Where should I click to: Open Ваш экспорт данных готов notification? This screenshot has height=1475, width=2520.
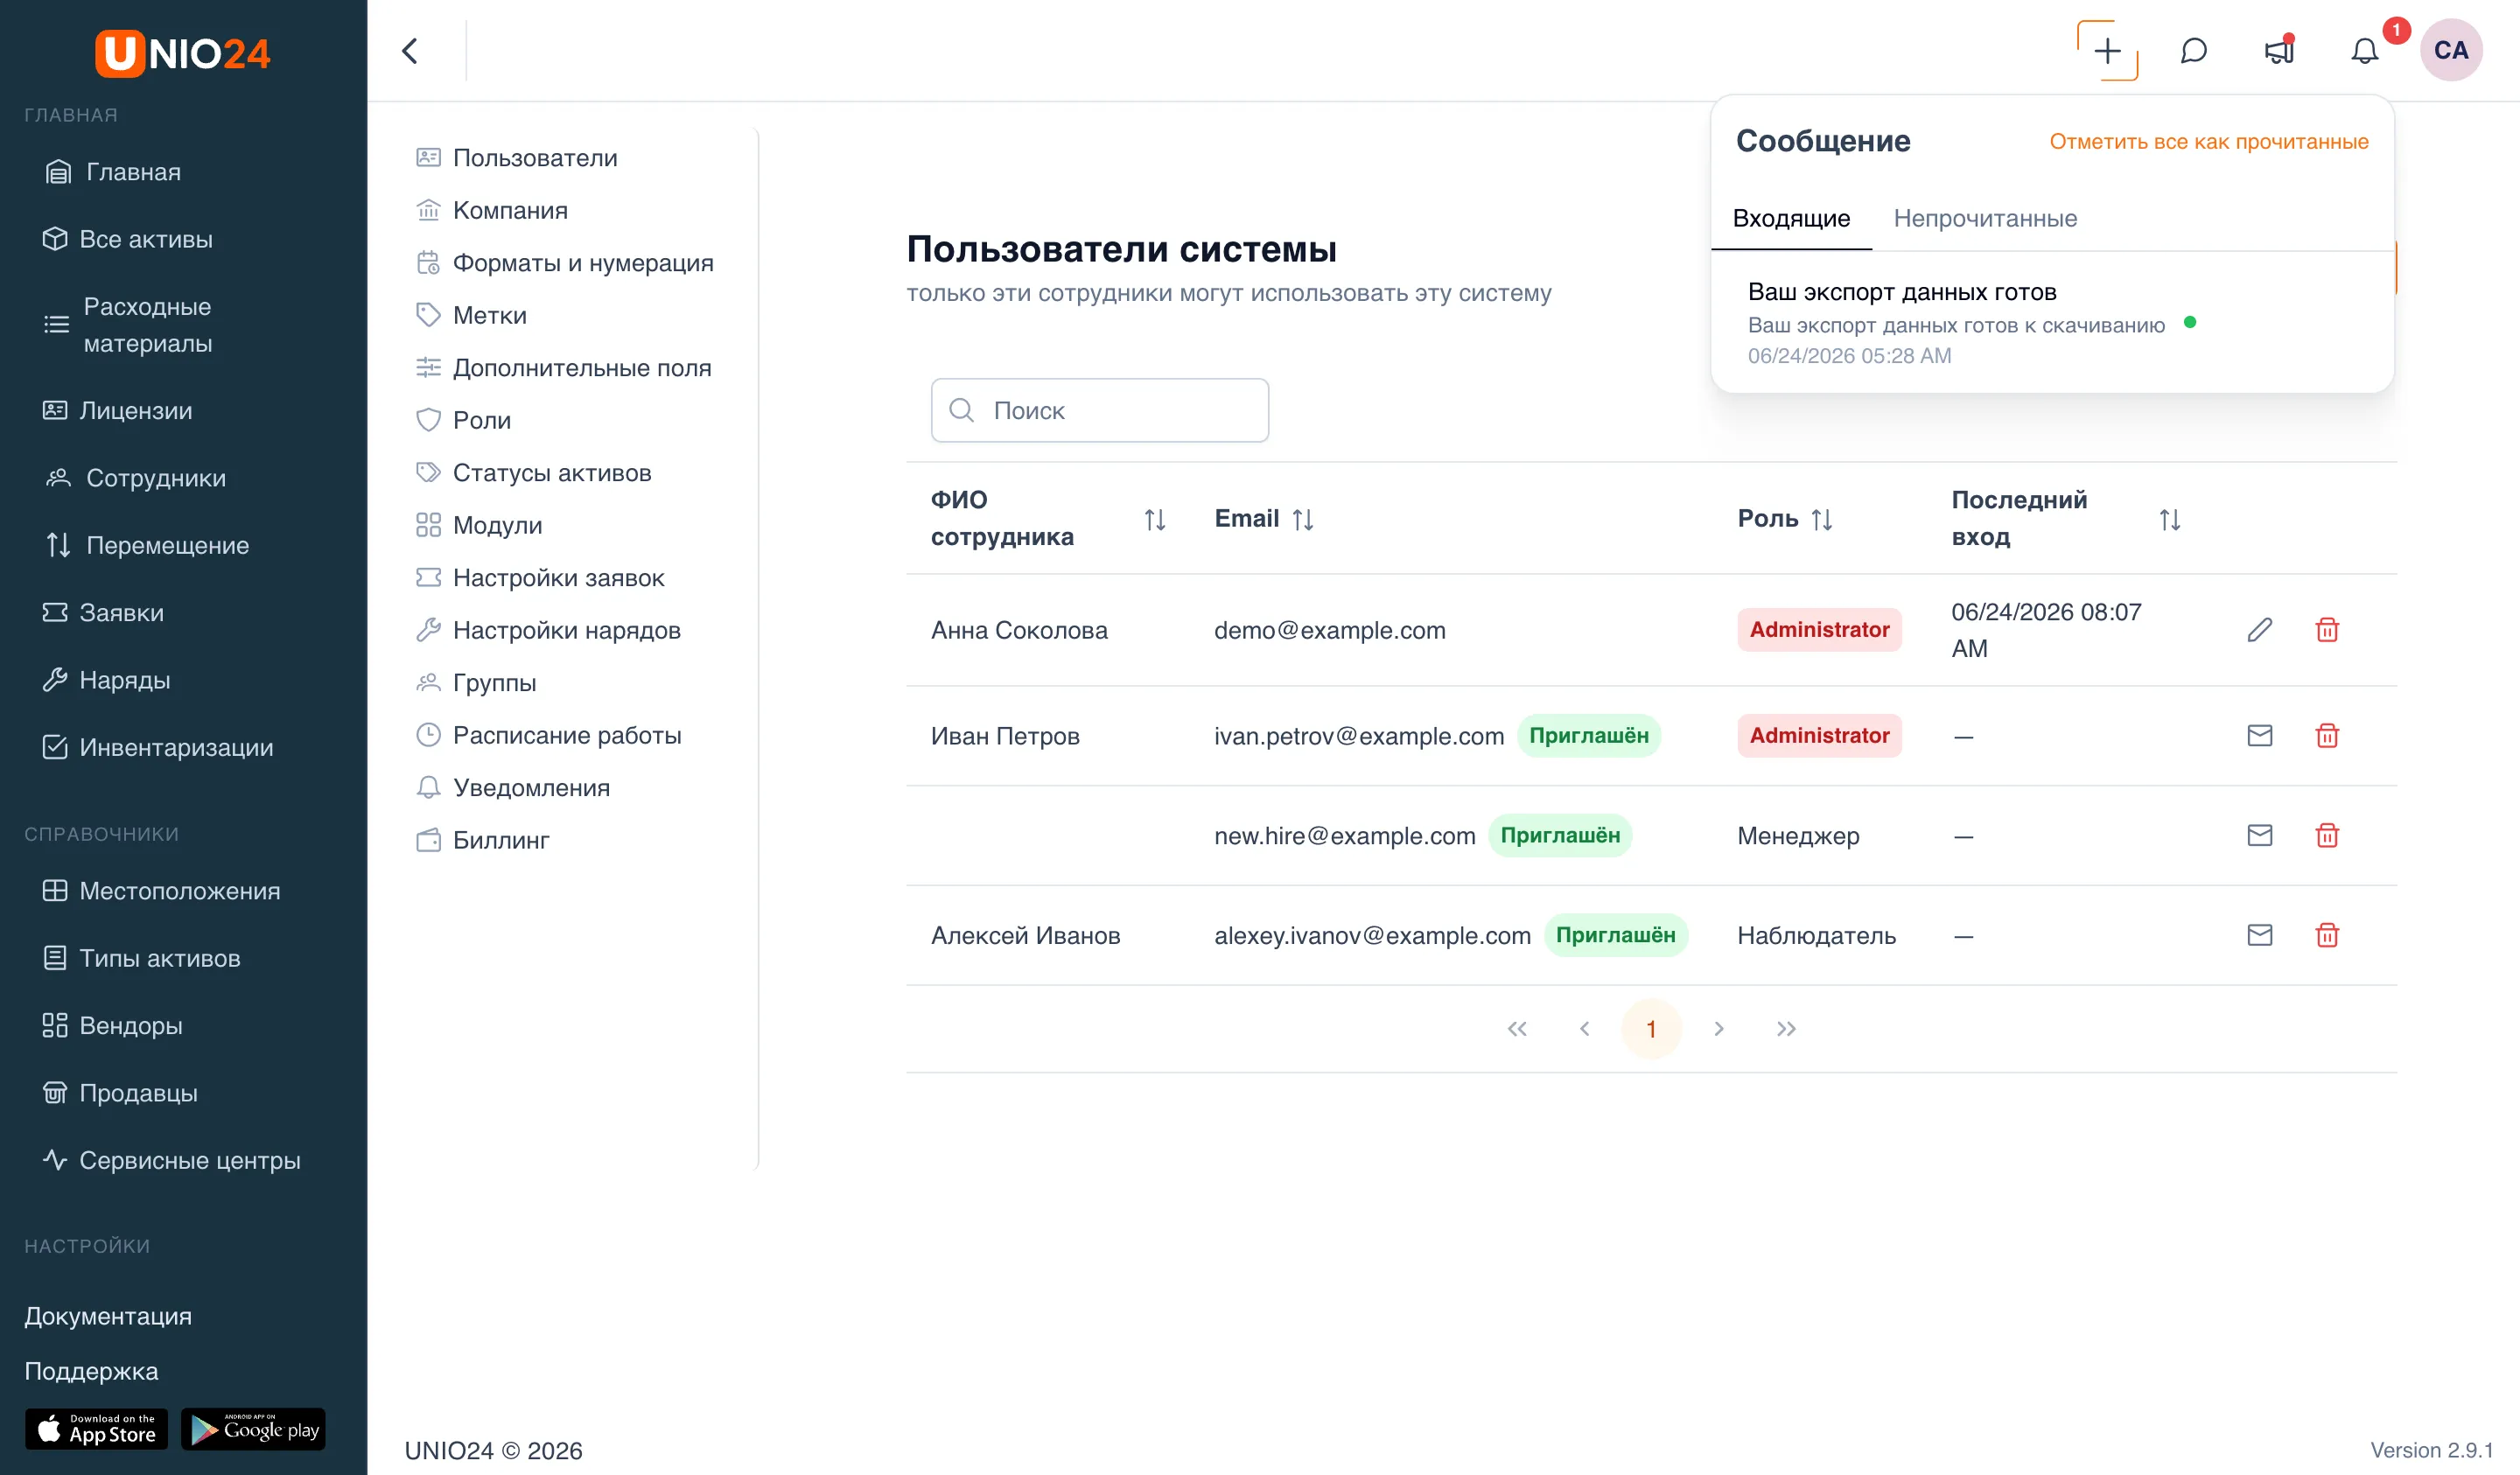coord(2052,323)
